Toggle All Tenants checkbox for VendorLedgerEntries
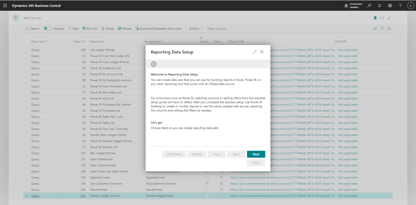This screenshot has height=205, width=416. (207, 196)
